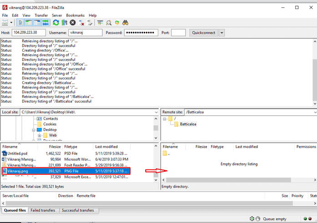The image size is (317, 223).
Task: Sort local files by Last modified
Action: (x=112, y=147)
